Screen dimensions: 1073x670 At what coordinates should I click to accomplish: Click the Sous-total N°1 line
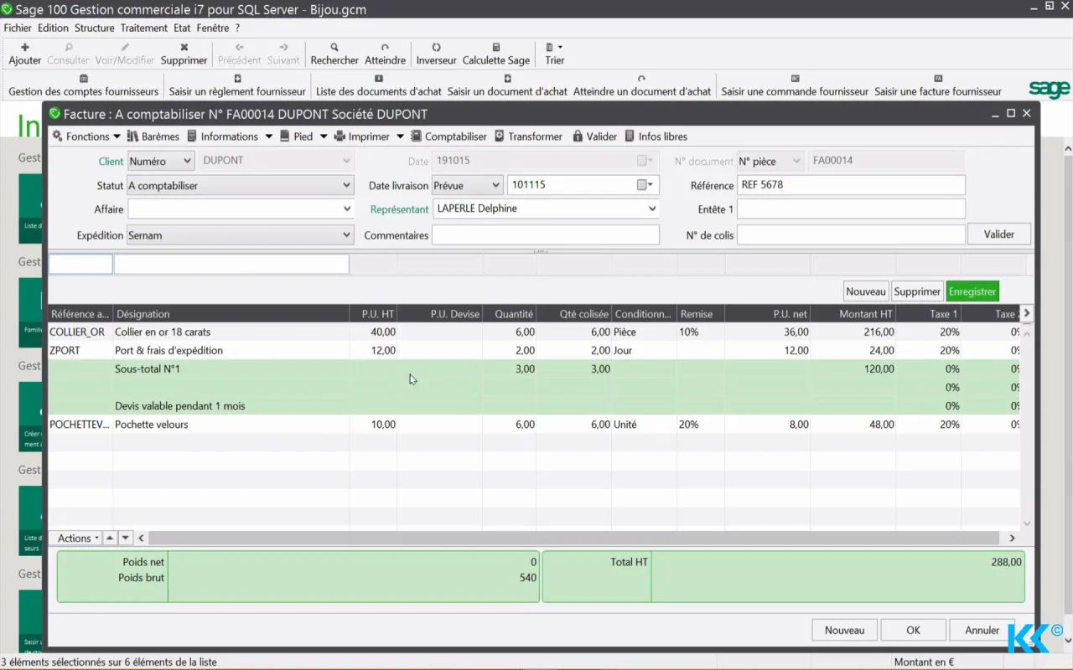[x=534, y=369]
